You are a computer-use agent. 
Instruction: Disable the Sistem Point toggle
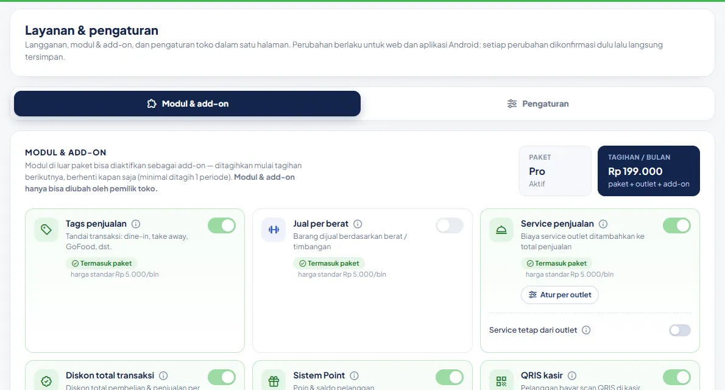click(x=450, y=378)
